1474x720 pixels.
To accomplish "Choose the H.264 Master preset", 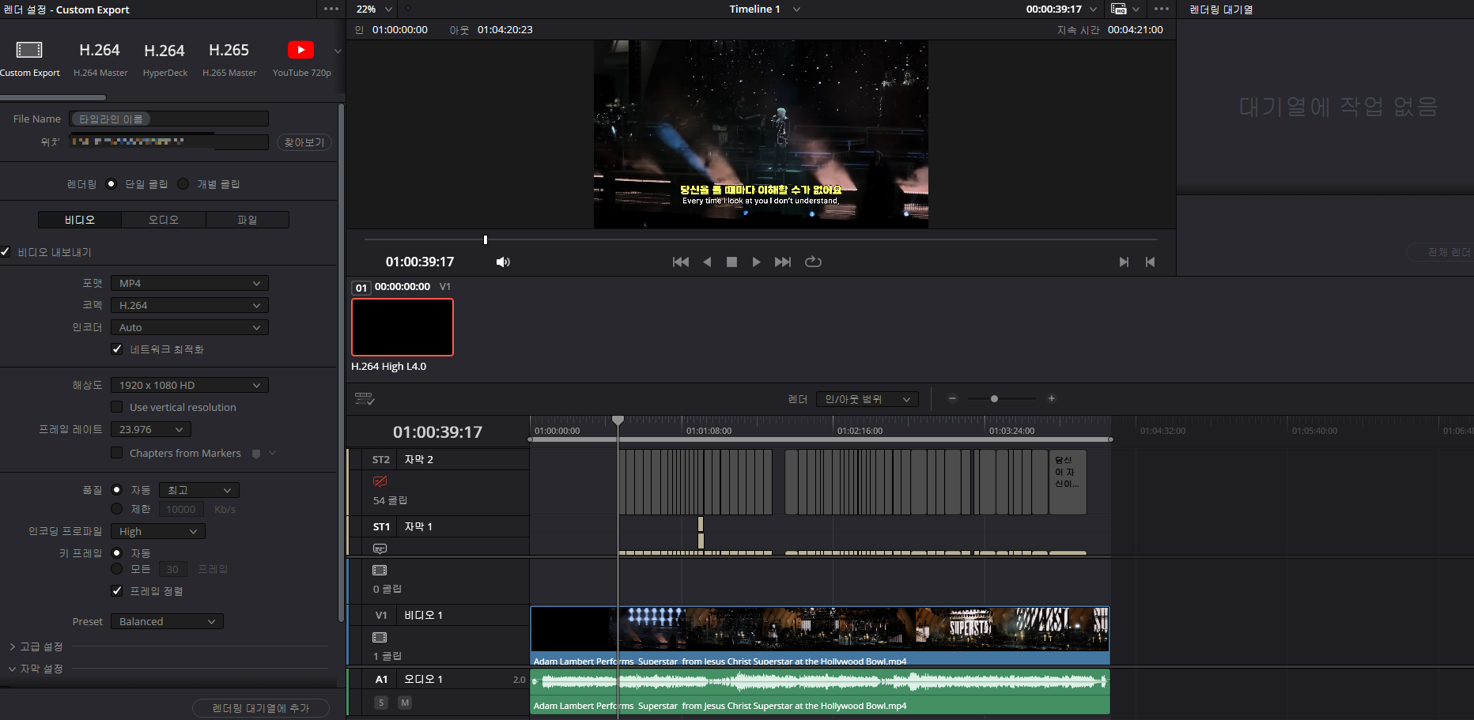I will [100, 59].
